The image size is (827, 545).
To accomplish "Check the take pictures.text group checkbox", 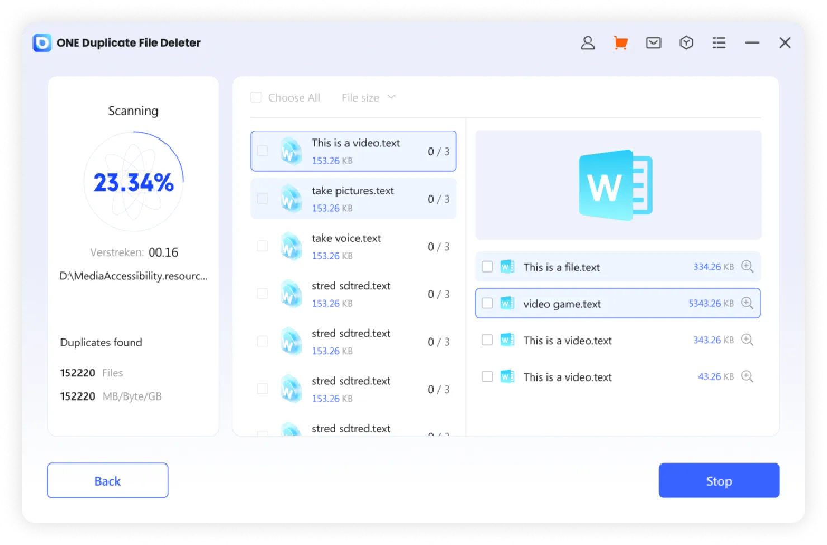I will (x=262, y=199).
